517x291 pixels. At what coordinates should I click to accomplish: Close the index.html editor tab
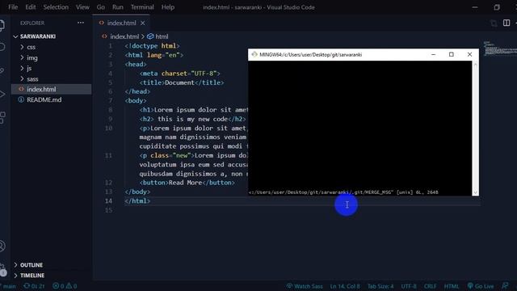(143, 23)
